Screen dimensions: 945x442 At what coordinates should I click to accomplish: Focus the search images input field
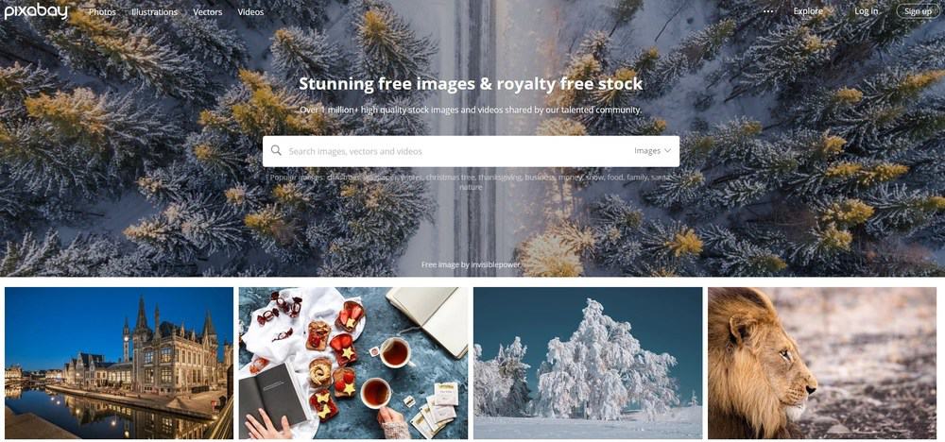coord(458,151)
